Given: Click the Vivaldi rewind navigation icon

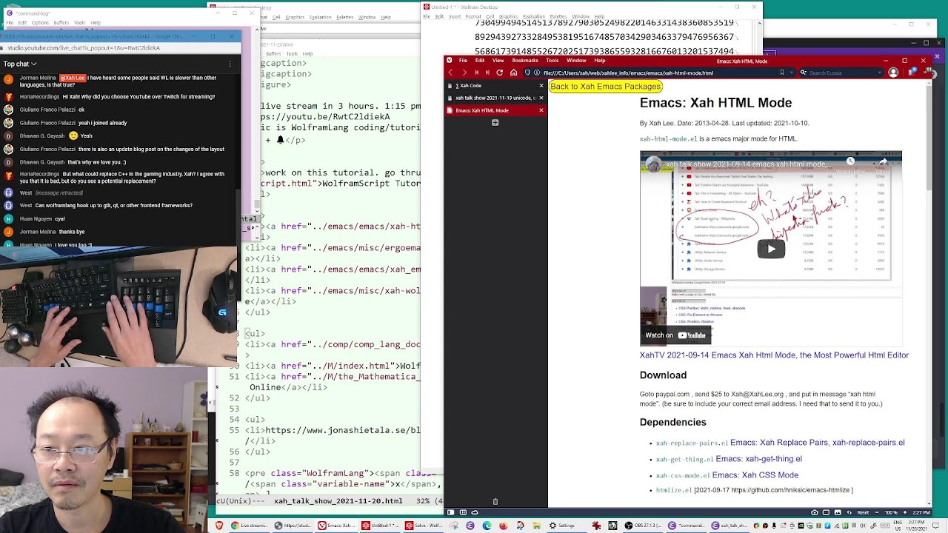Looking at the screenshot, I should click(x=476, y=73).
